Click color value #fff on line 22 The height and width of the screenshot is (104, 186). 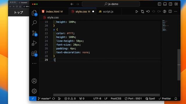click(70, 33)
